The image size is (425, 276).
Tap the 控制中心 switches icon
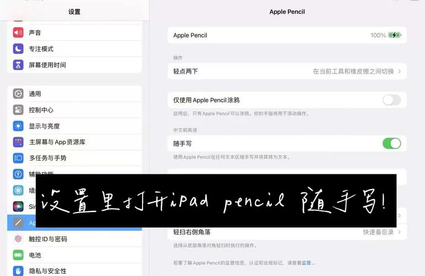click(18, 110)
